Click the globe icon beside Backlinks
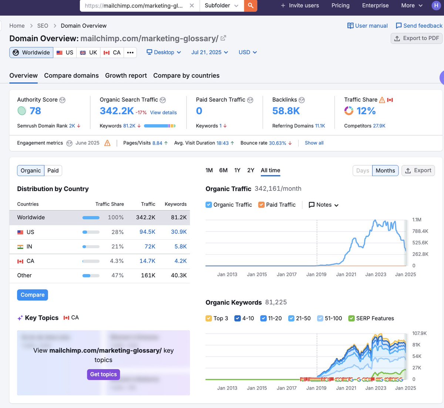 pos(302,100)
